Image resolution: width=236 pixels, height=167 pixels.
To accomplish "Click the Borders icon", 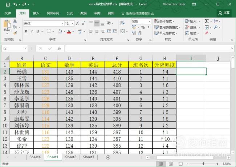I will [49, 31].
